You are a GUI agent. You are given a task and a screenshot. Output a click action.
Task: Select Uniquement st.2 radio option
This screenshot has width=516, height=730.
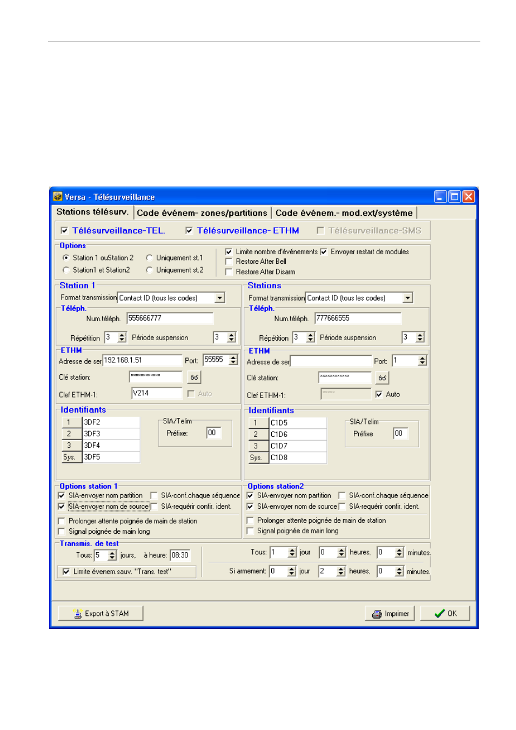(x=149, y=270)
